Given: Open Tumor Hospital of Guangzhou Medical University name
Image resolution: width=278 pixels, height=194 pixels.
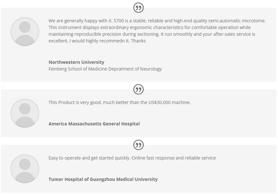Looking at the screenshot, I should [x=103, y=179].
